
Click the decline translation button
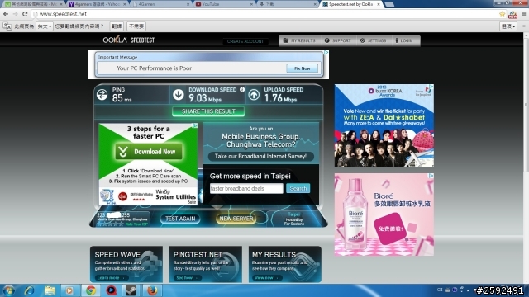(136, 26)
